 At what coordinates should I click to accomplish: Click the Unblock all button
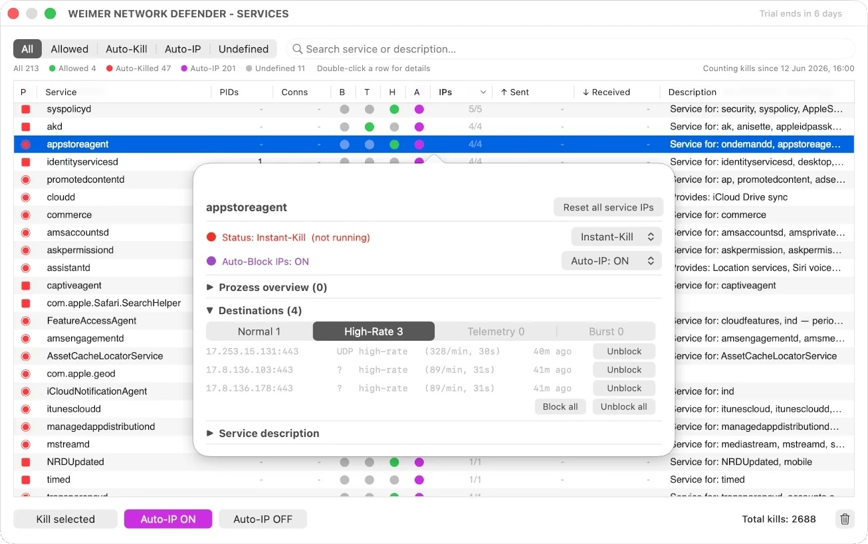coord(624,407)
